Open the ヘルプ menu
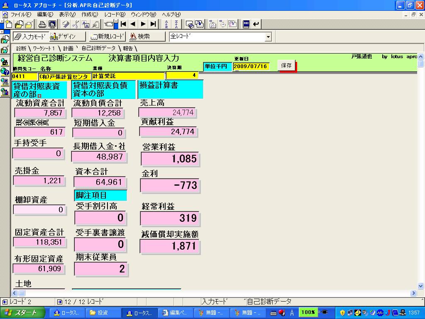This screenshot has width=425, height=319. click(171, 15)
